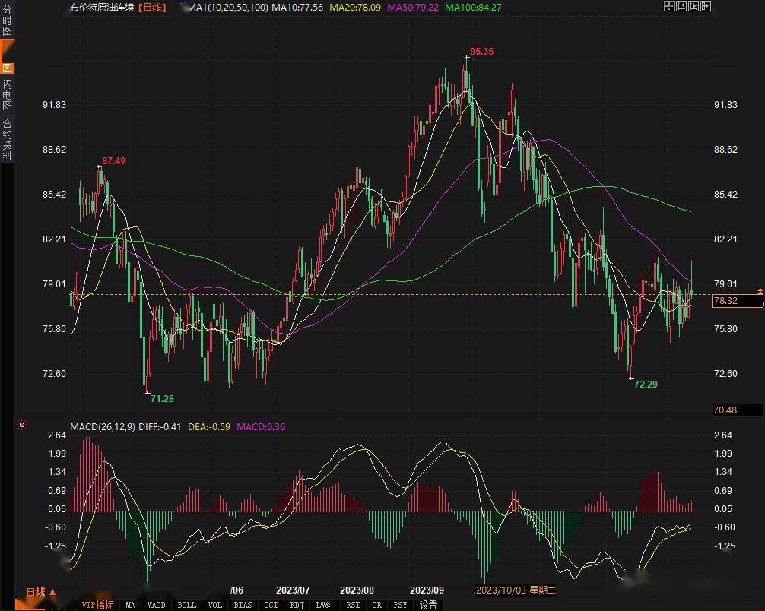Choose the RSI indicator tab
The height and width of the screenshot is (611, 765).
[353, 605]
